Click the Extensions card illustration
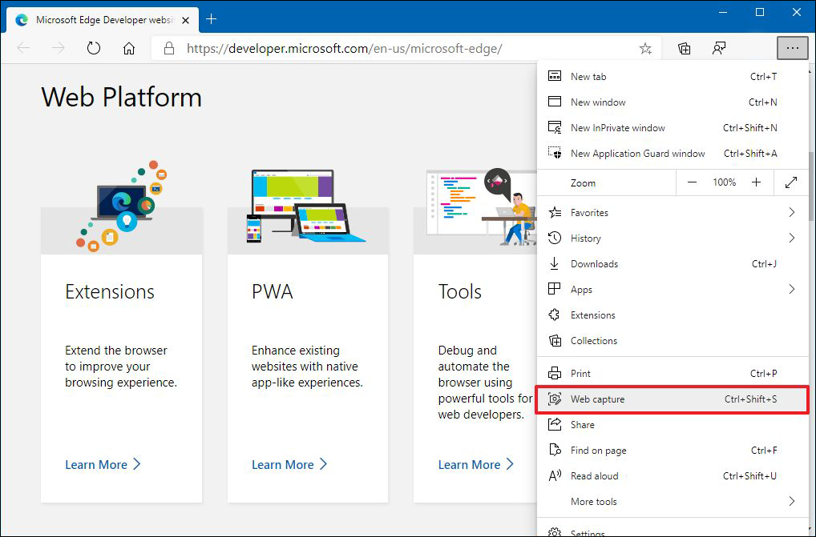Image resolution: width=816 pixels, height=537 pixels. (x=122, y=206)
